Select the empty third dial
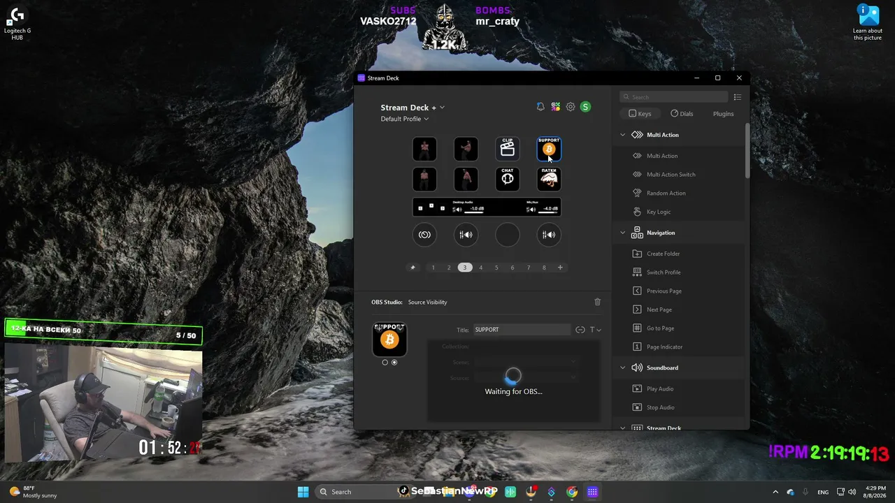 508,235
